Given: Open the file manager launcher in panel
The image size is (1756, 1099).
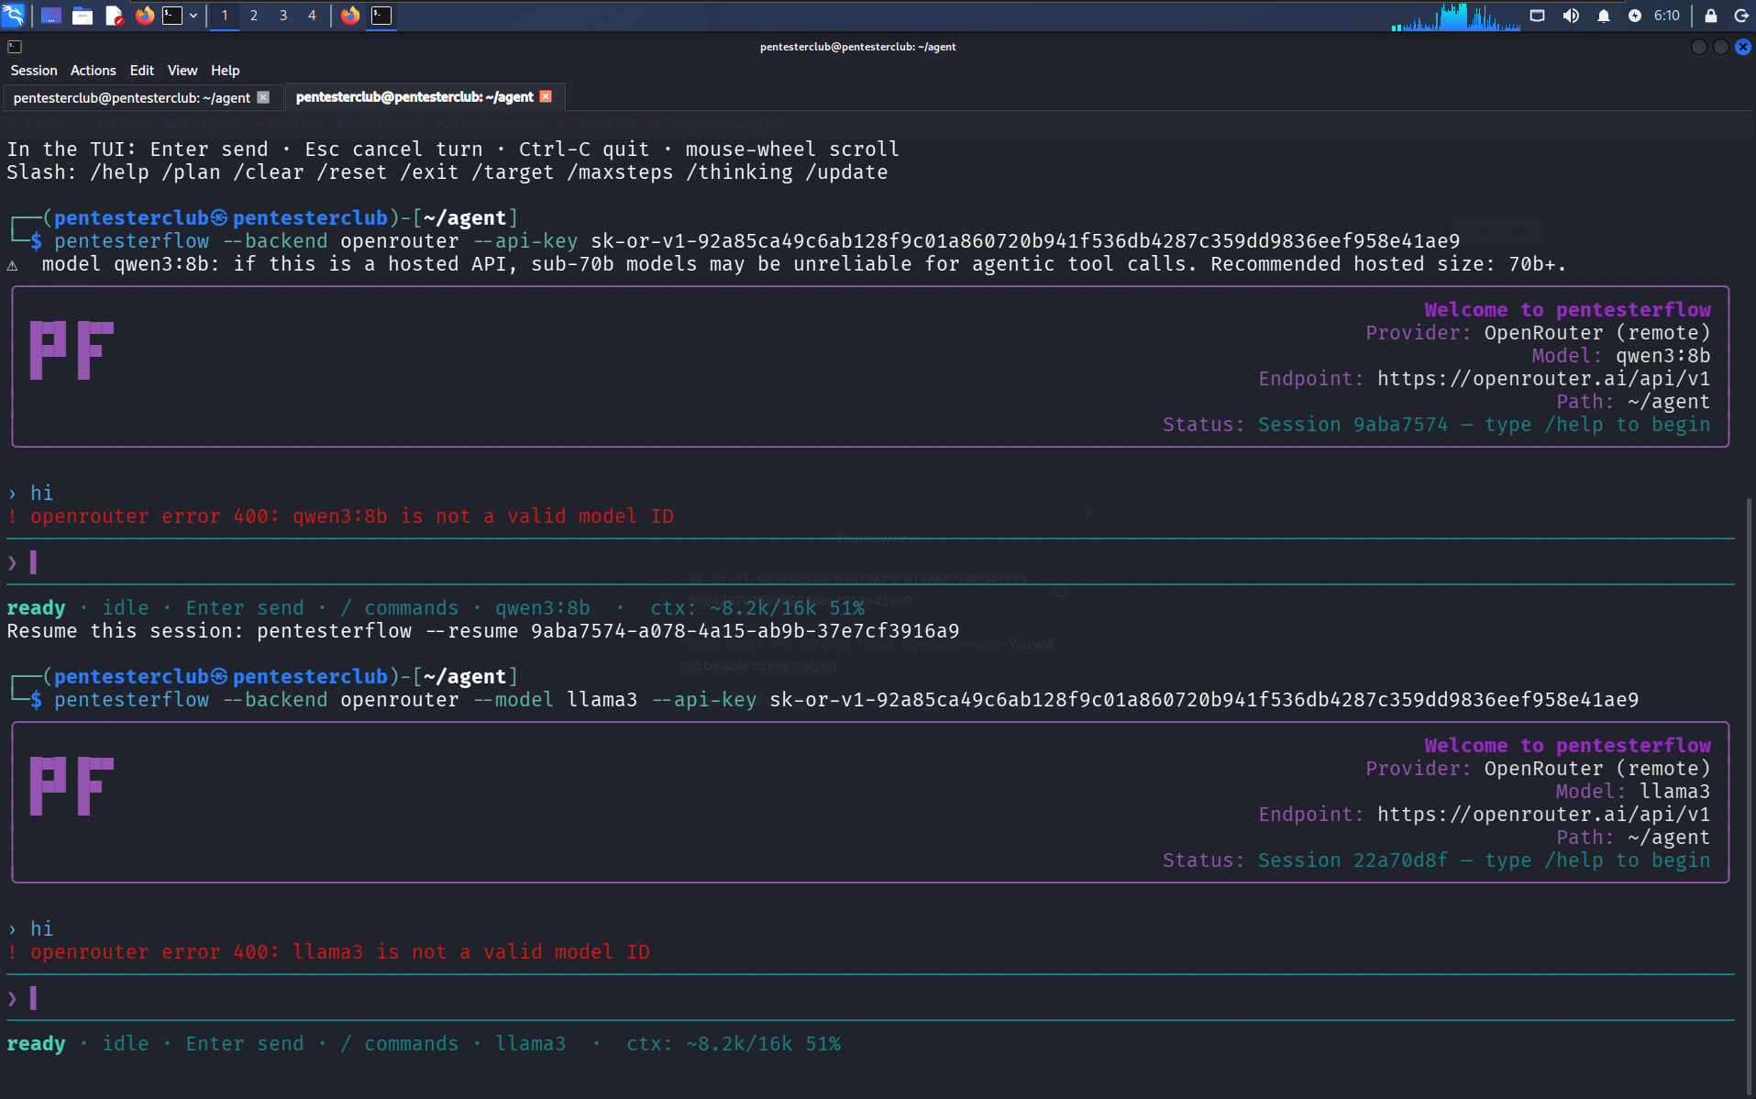Looking at the screenshot, I should coord(83,16).
